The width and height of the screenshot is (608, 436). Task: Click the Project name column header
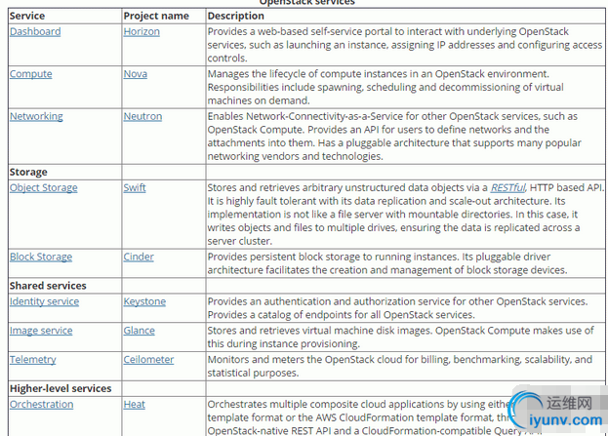156,16
